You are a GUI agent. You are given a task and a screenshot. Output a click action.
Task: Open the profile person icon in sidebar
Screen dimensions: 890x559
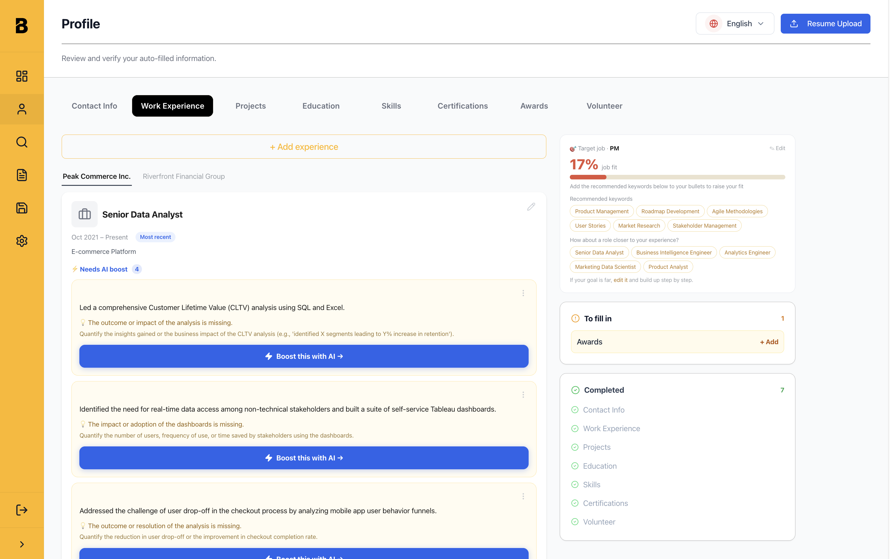[22, 109]
